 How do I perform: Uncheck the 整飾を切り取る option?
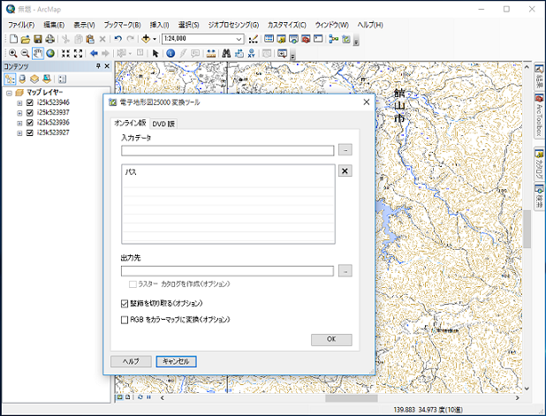(125, 304)
